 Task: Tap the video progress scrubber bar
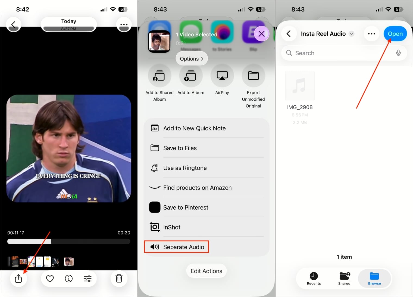[x=68, y=241]
